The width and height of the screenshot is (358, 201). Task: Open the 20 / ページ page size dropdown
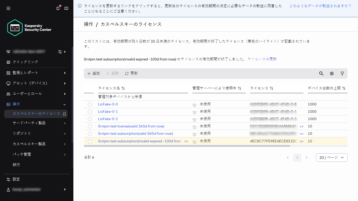pos(332,157)
